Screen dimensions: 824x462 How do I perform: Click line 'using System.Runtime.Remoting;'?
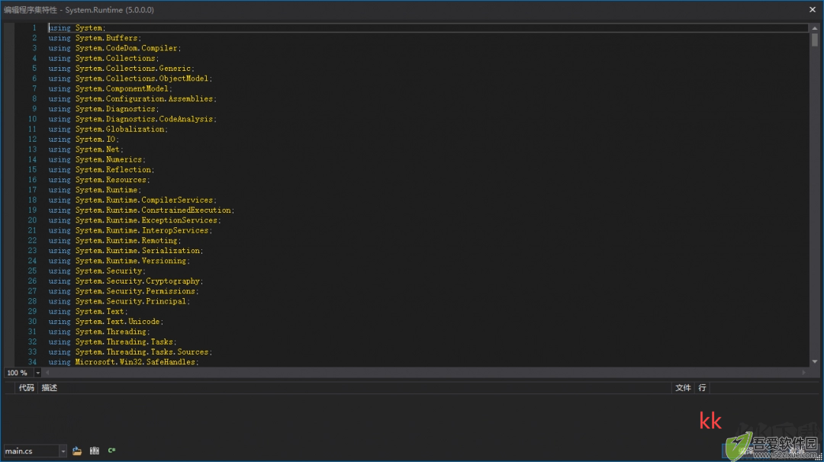pos(115,240)
